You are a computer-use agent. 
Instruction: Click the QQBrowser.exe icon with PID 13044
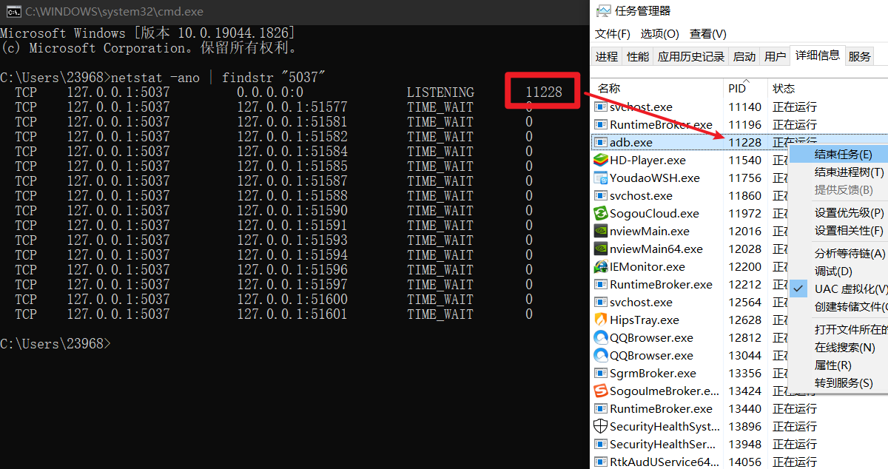click(601, 355)
